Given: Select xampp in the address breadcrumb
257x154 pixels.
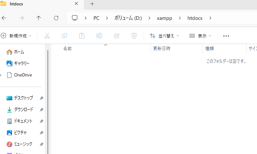Looking at the screenshot, I should point(165,18).
